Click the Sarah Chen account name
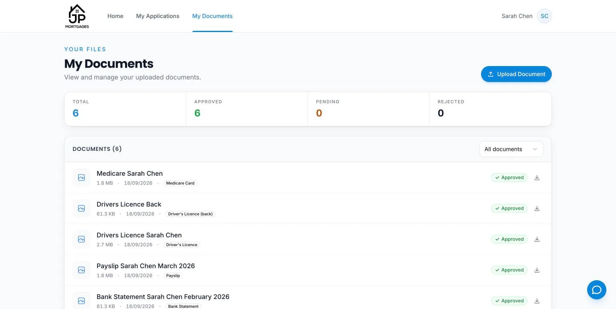Screen dimensions: 616x309 pyautogui.click(x=517, y=16)
